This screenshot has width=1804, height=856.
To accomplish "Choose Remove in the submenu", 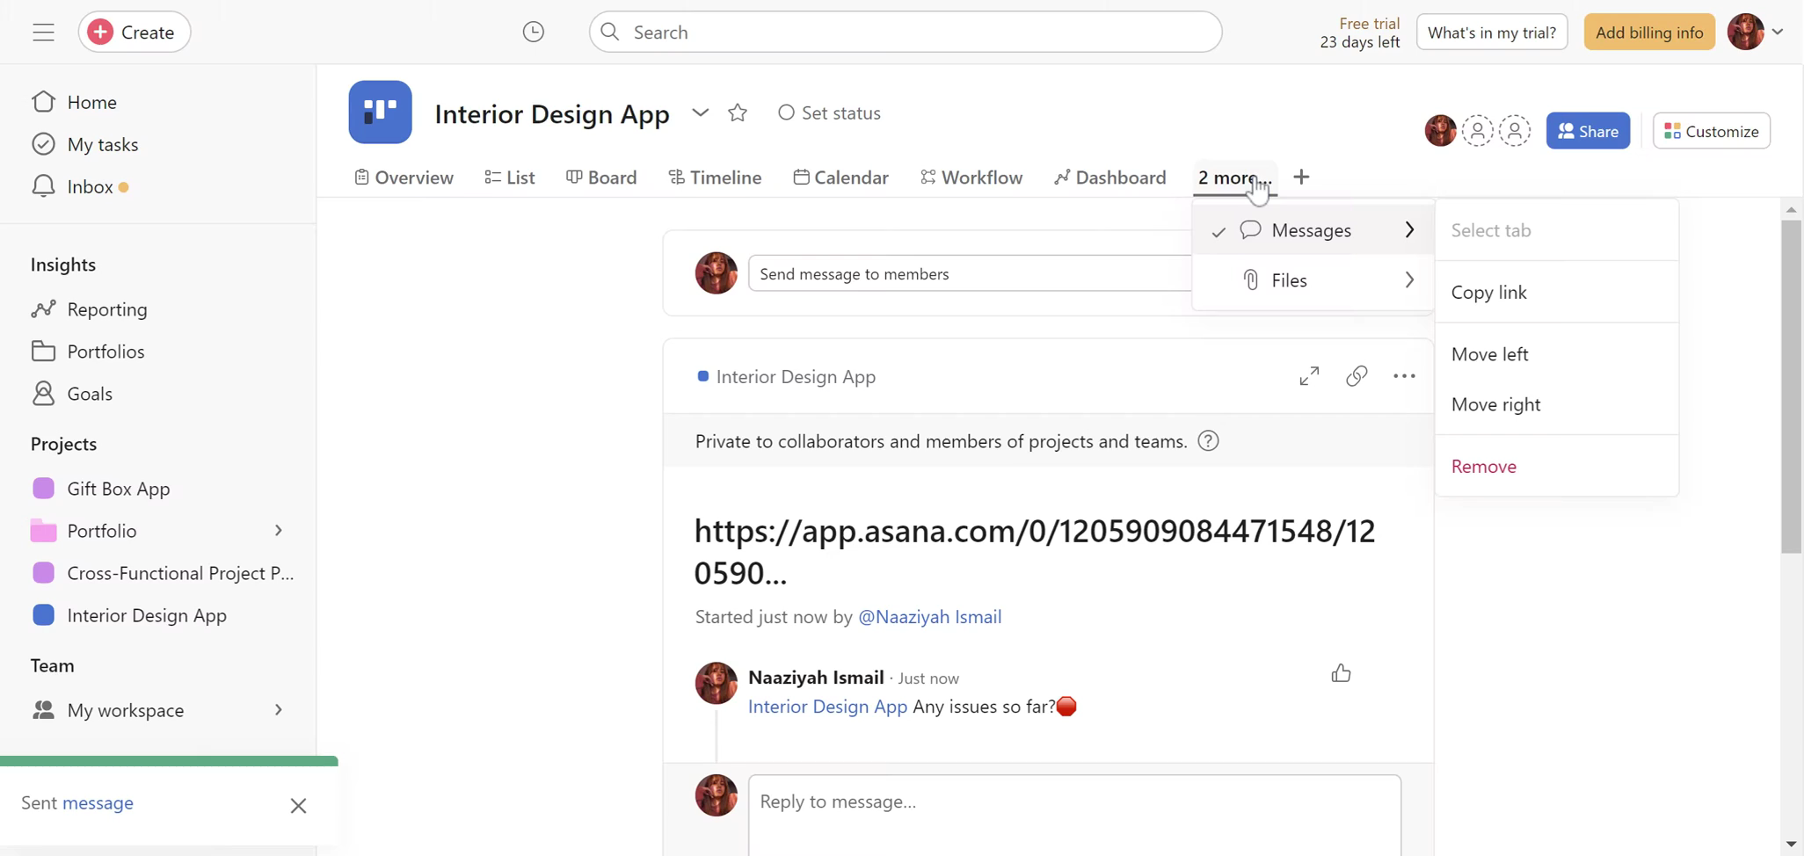I will click(1556, 467).
